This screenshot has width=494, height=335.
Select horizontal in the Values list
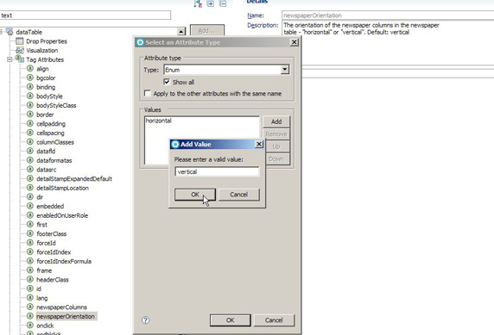[158, 121]
